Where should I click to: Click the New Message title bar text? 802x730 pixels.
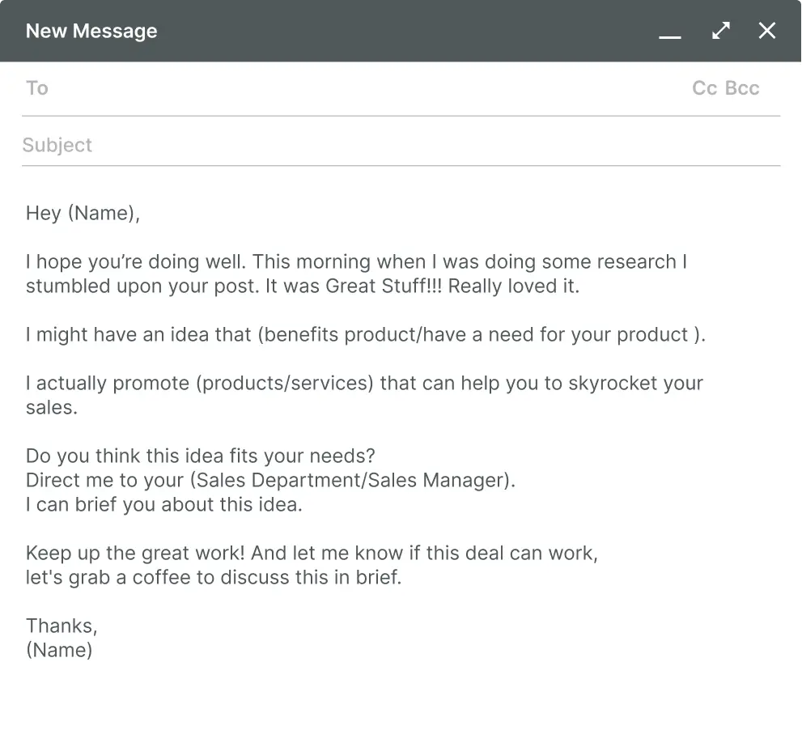click(x=91, y=31)
